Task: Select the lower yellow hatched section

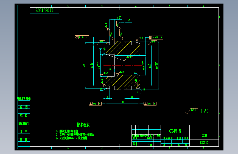Action: (x=123, y=82)
